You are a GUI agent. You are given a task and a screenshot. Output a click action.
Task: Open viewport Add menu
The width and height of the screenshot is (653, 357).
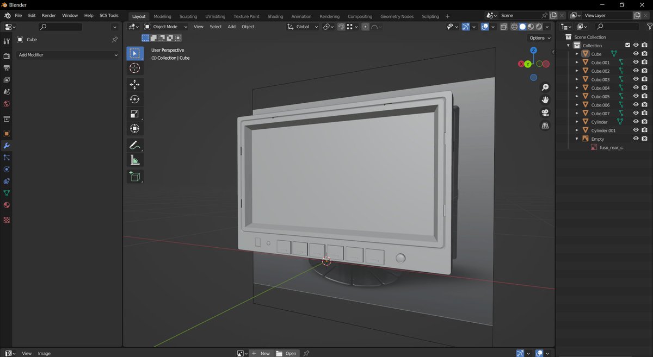click(x=231, y=27)
